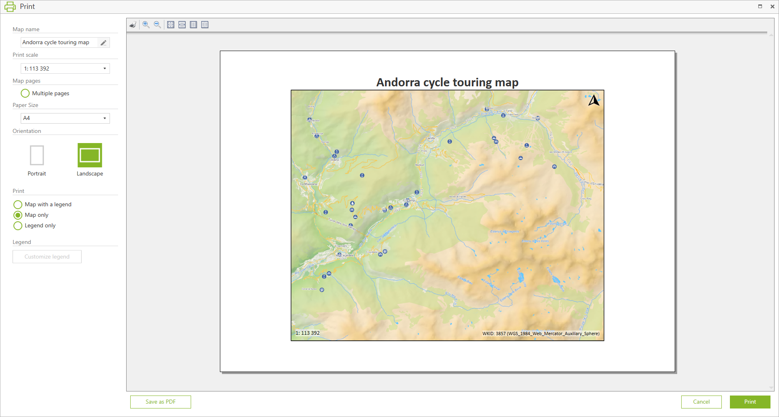
Task: Fit the preview to page width
Action: (x=182, y=25)
